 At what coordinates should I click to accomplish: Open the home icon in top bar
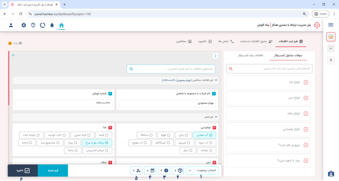click(x=61, y=25)
